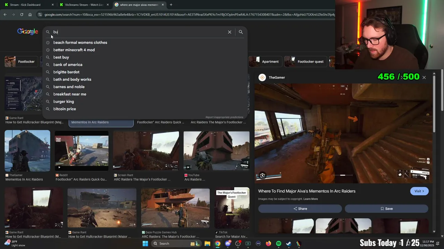The width and height of the screenshot is (444, 249).
Task: Click the lens search icon on preview image
Action: 263,176
